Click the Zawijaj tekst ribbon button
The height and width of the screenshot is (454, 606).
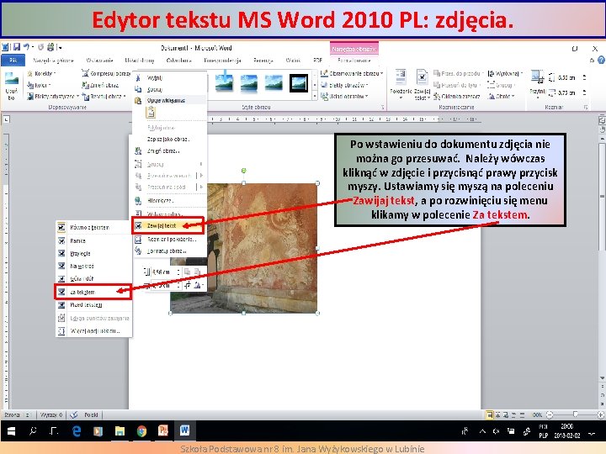[422, 85]
